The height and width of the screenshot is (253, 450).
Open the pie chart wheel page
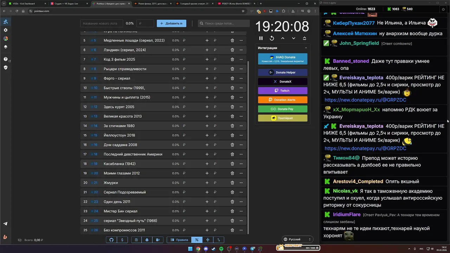pos(6,39)
